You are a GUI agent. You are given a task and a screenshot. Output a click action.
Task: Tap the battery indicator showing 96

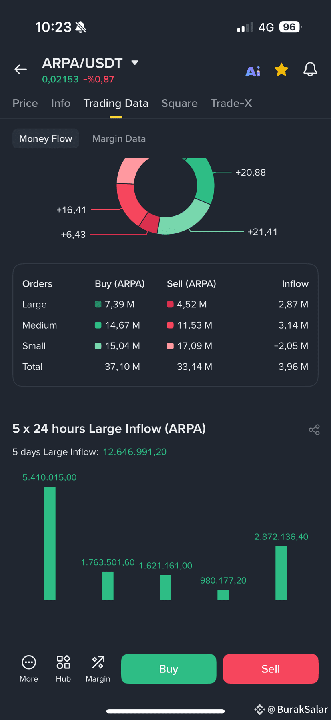(290, 27)
